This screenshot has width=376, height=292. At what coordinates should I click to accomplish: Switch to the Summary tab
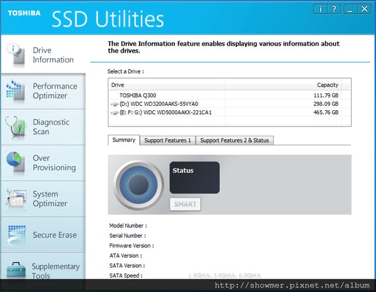pyautogui.click(x=123, y=140)
